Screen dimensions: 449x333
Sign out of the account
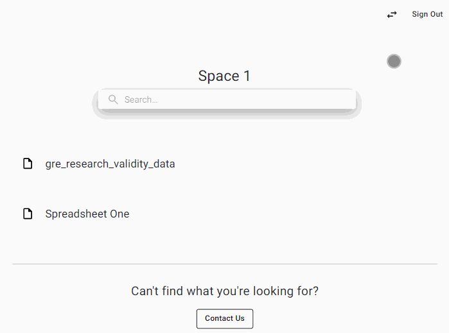(x=427, y=14)
